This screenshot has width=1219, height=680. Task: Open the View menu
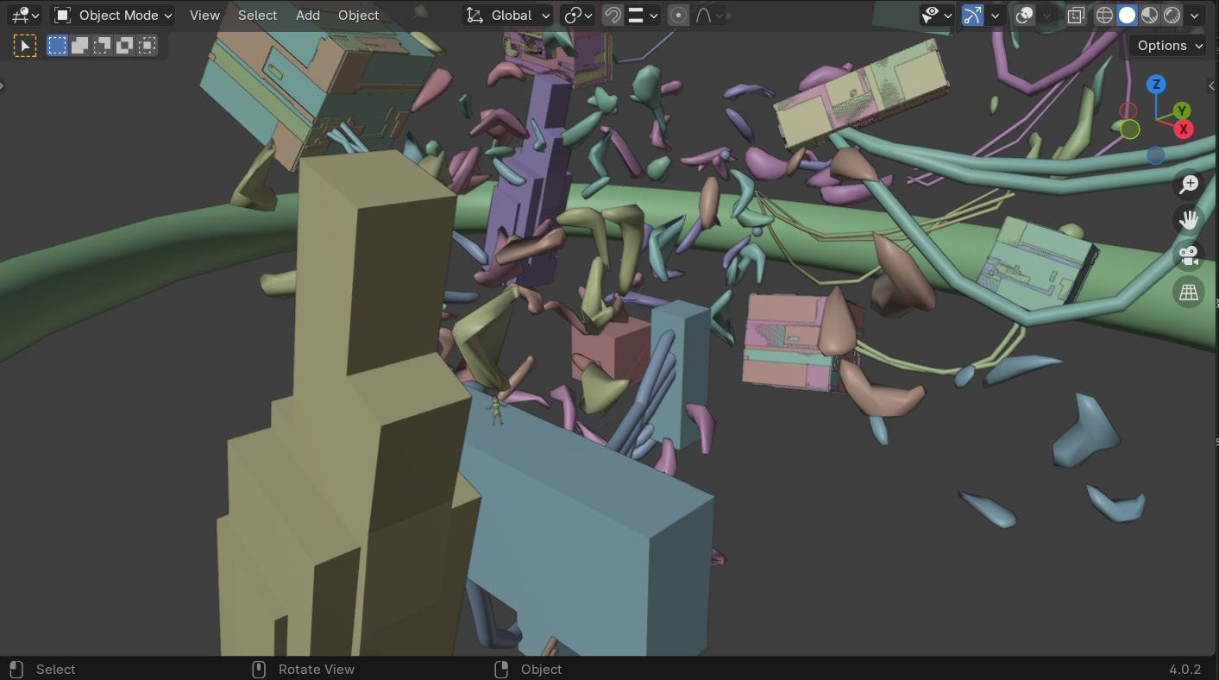coord(204,16)
